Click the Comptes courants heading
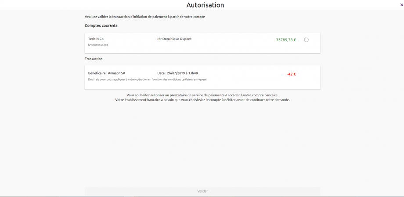Image resolution: width=404 pixels, height=197 pixels. point(101,26)
